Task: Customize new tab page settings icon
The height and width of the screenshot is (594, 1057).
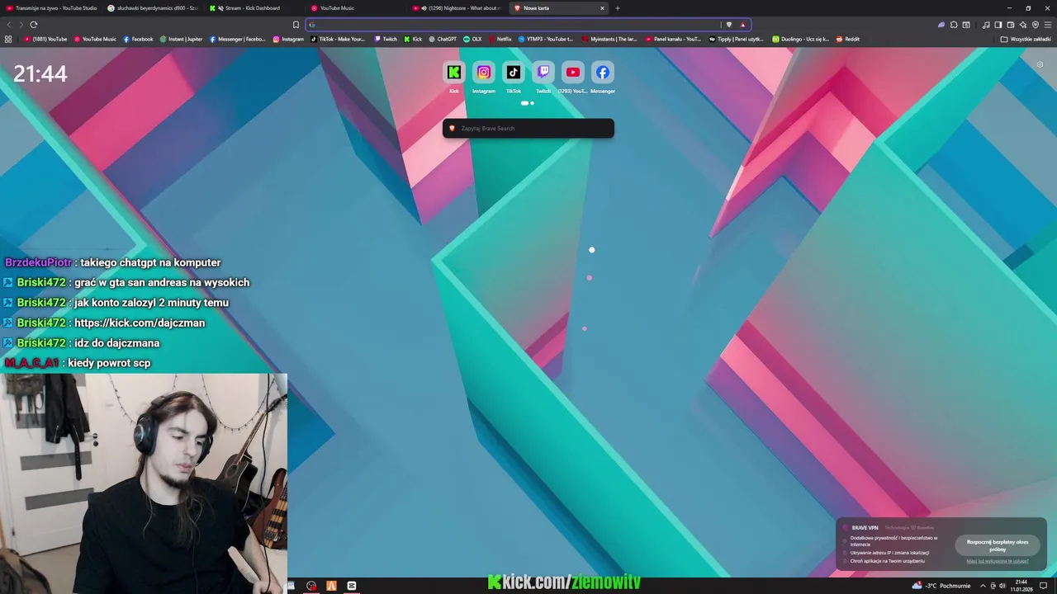Action: click(x=1040, y=64)
